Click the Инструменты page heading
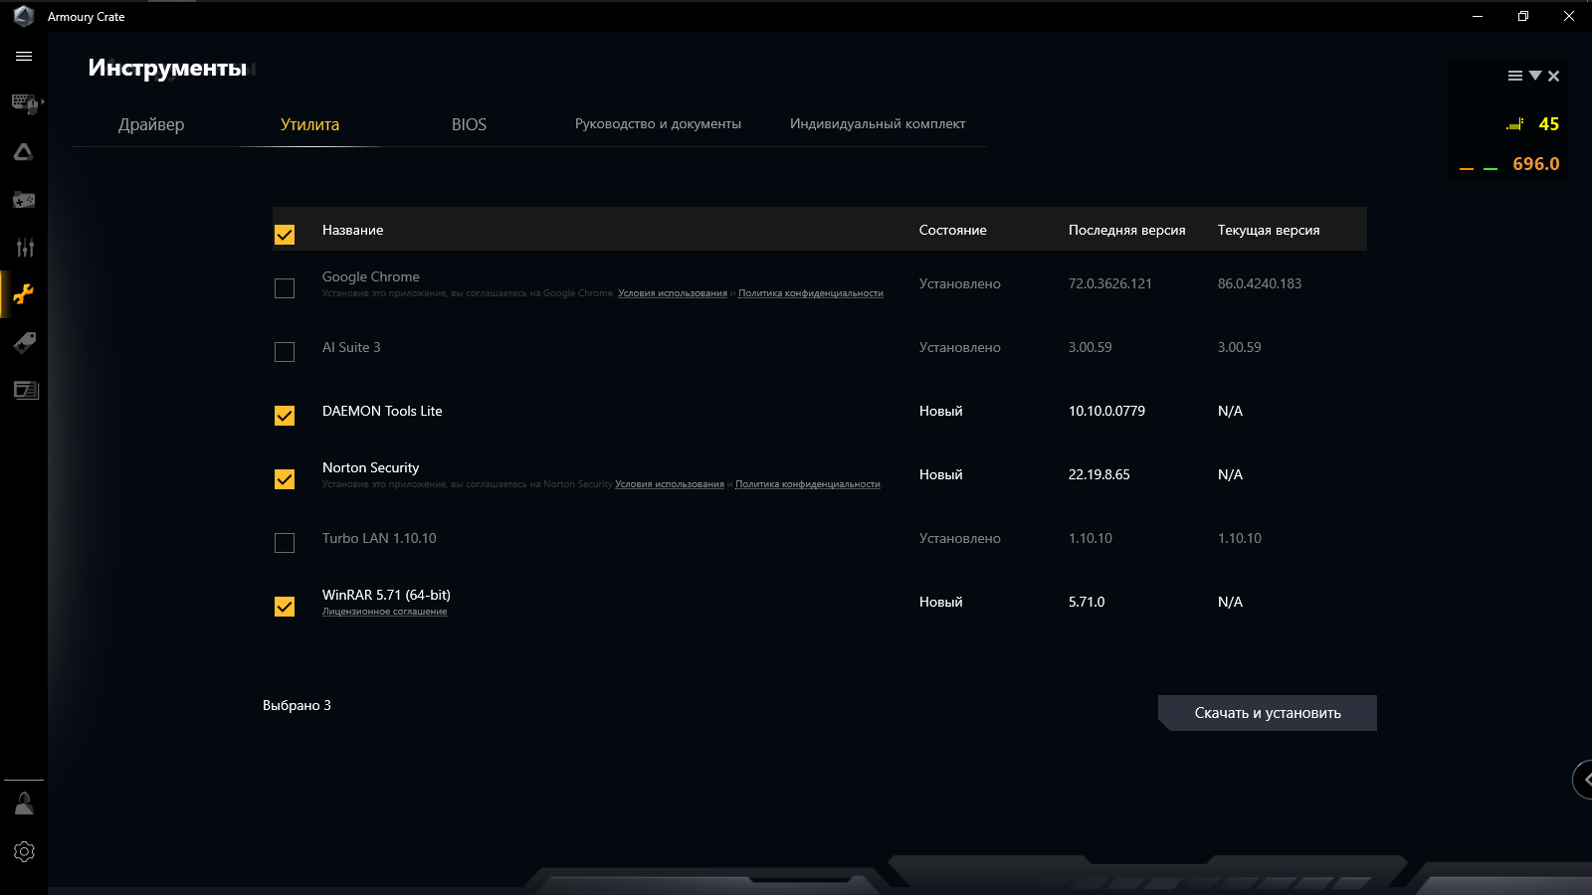Image resolution: width=1592 pixels, height=895 pixels. (x=167, y=68)
